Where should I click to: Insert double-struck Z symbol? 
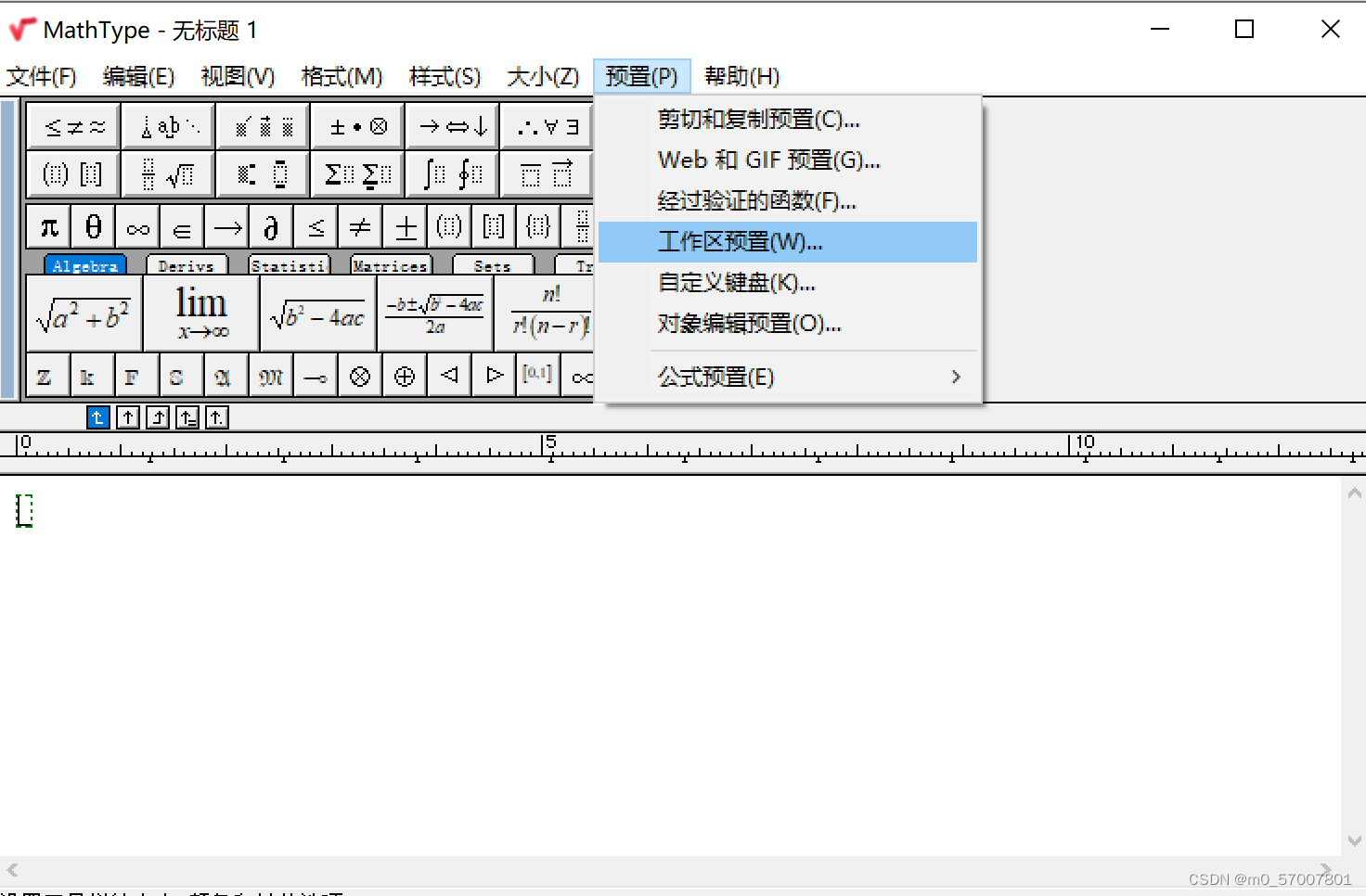(49, 376)
